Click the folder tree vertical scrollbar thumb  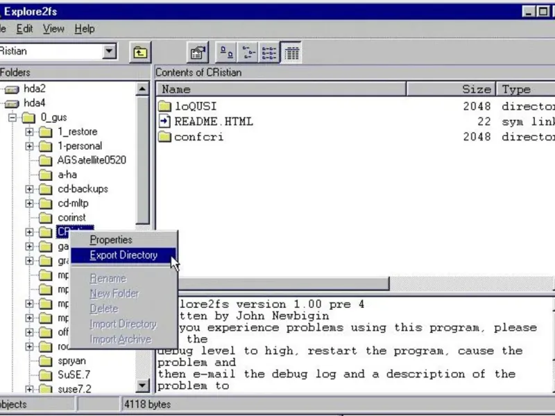point(142,160)
